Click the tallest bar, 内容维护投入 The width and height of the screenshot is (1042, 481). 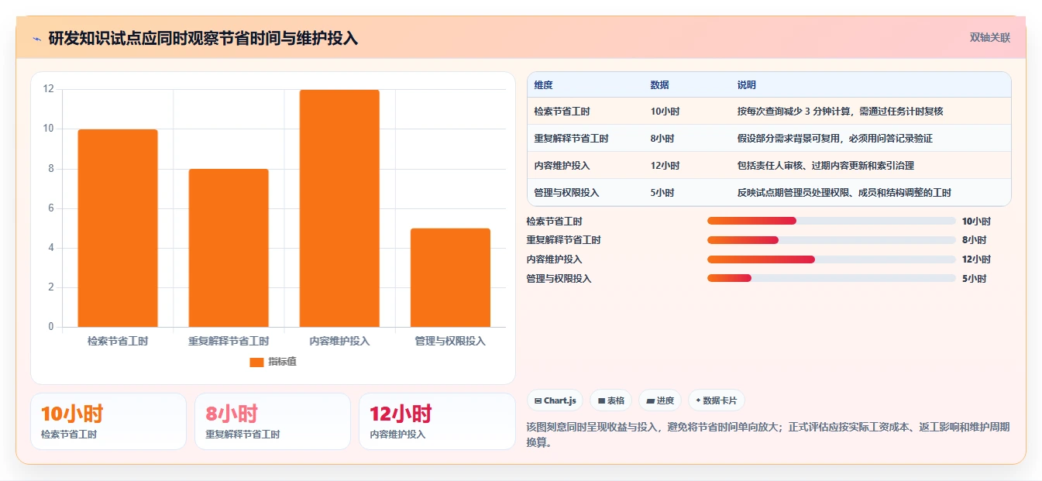click(339, 208)
